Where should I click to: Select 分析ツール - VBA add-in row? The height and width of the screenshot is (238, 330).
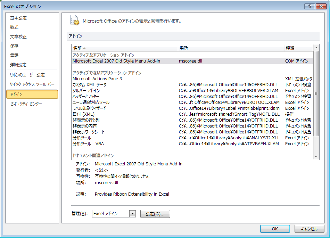coord(88,144)
